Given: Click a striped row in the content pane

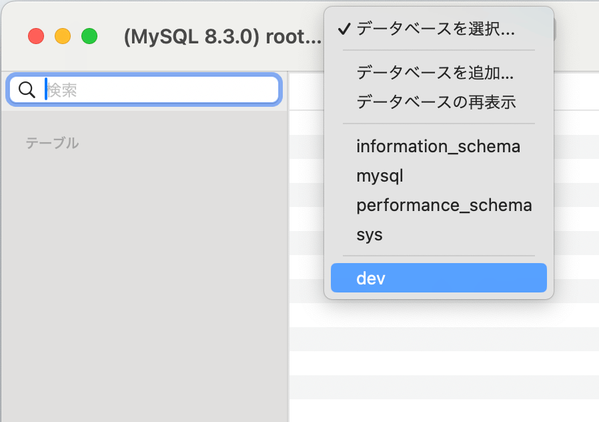Looking at the screenshot, I should [x=444, y=339].
